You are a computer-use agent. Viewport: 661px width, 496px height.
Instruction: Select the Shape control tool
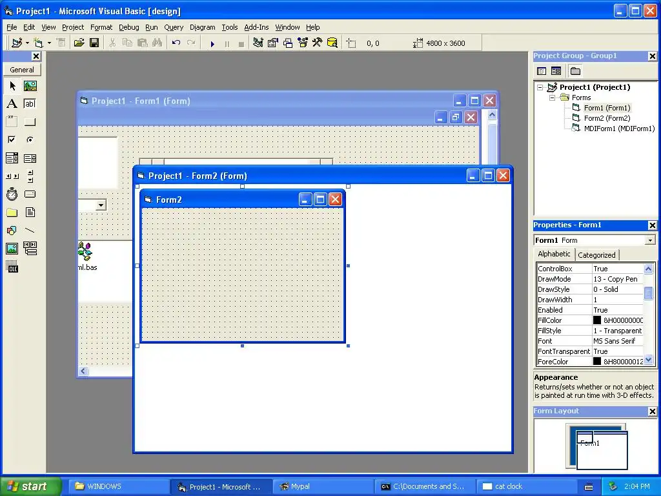point(12,231)
